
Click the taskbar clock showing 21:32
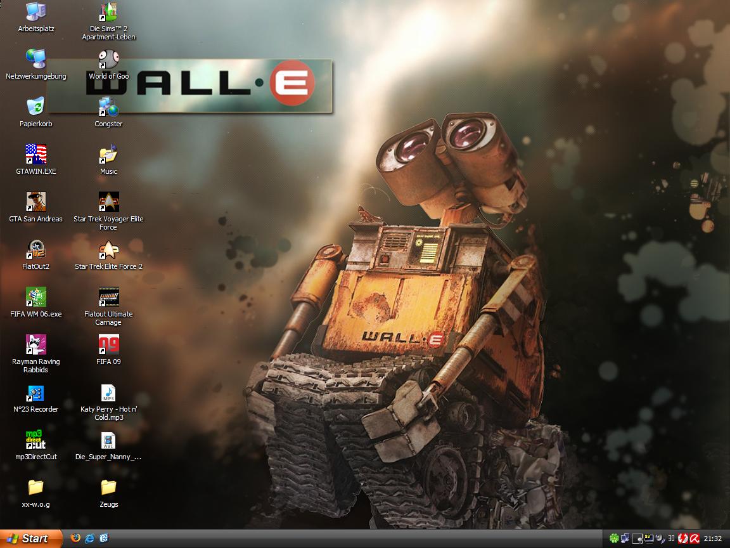[713, 538]
